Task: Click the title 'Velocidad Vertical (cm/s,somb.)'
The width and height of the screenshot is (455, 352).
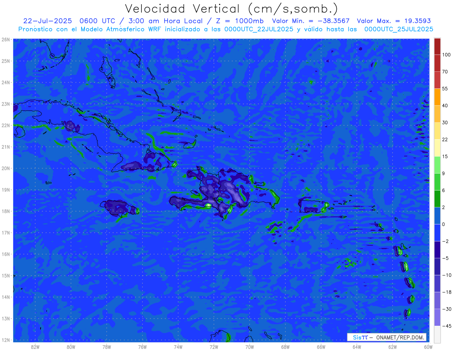Action: pos(231,9)
